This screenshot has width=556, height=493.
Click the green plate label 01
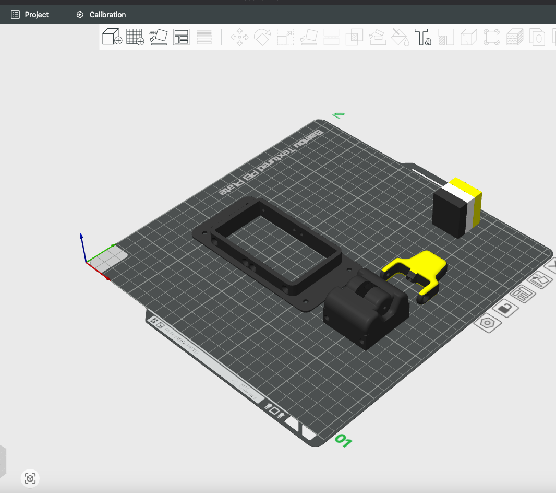pos(343,440)
